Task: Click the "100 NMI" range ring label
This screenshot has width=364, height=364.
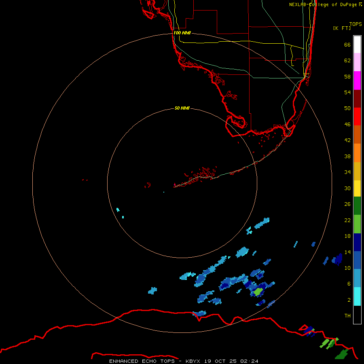Action: 182,33
